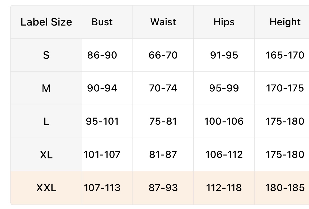Click the waist value 87-93
The width and height of the screenshot is (309, 209).
point(163,188)
